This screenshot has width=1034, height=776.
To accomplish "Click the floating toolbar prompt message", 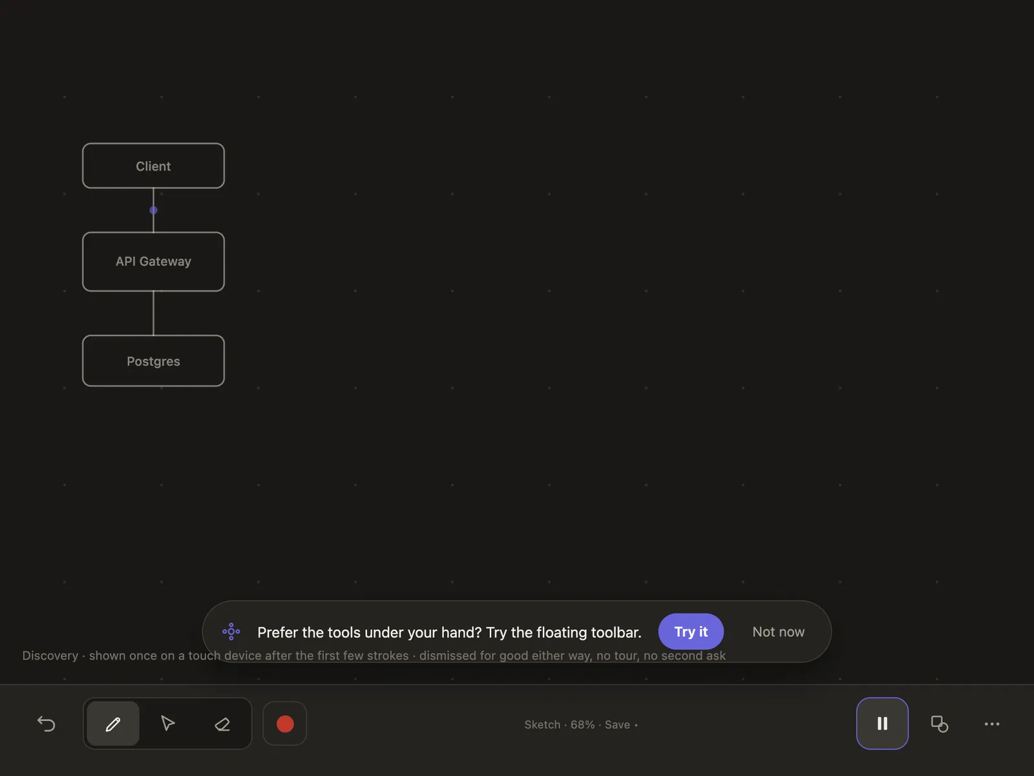I will click(x=449, y=632).
